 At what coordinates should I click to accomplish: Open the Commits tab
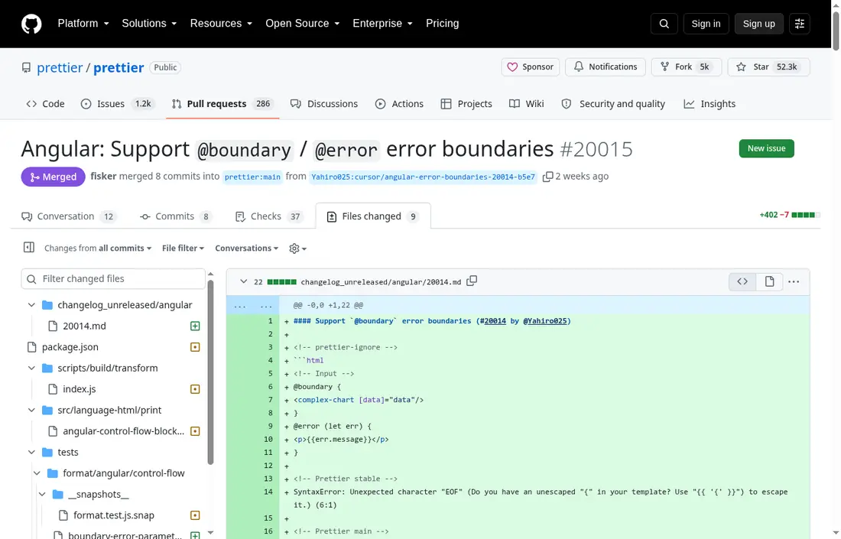(175, 216)
